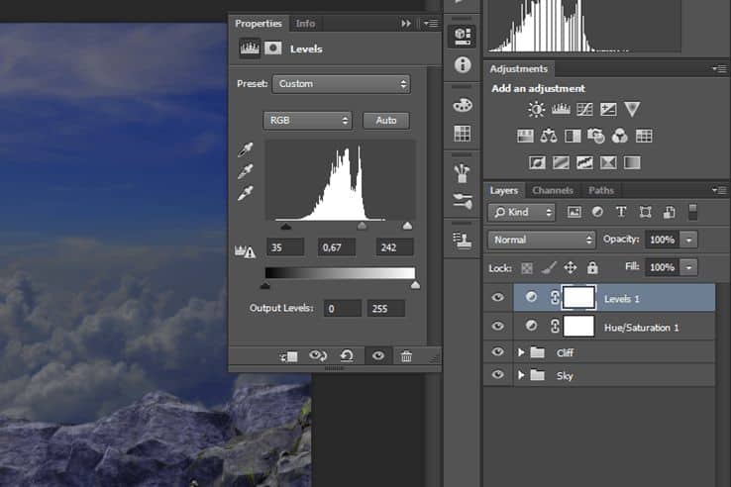Open the RGB channel dropdown

click(x=307, y=120)
